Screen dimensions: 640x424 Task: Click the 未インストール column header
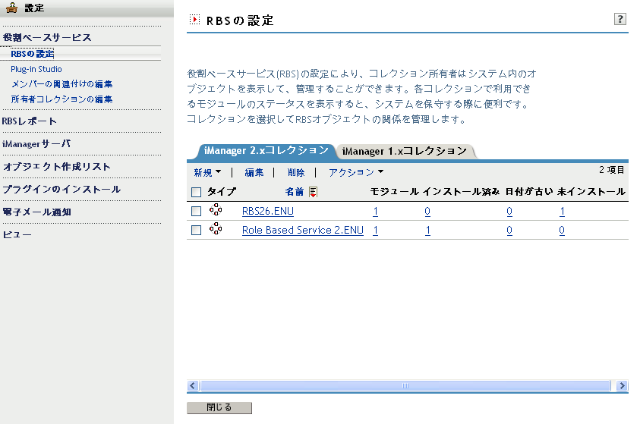[591, 192]
